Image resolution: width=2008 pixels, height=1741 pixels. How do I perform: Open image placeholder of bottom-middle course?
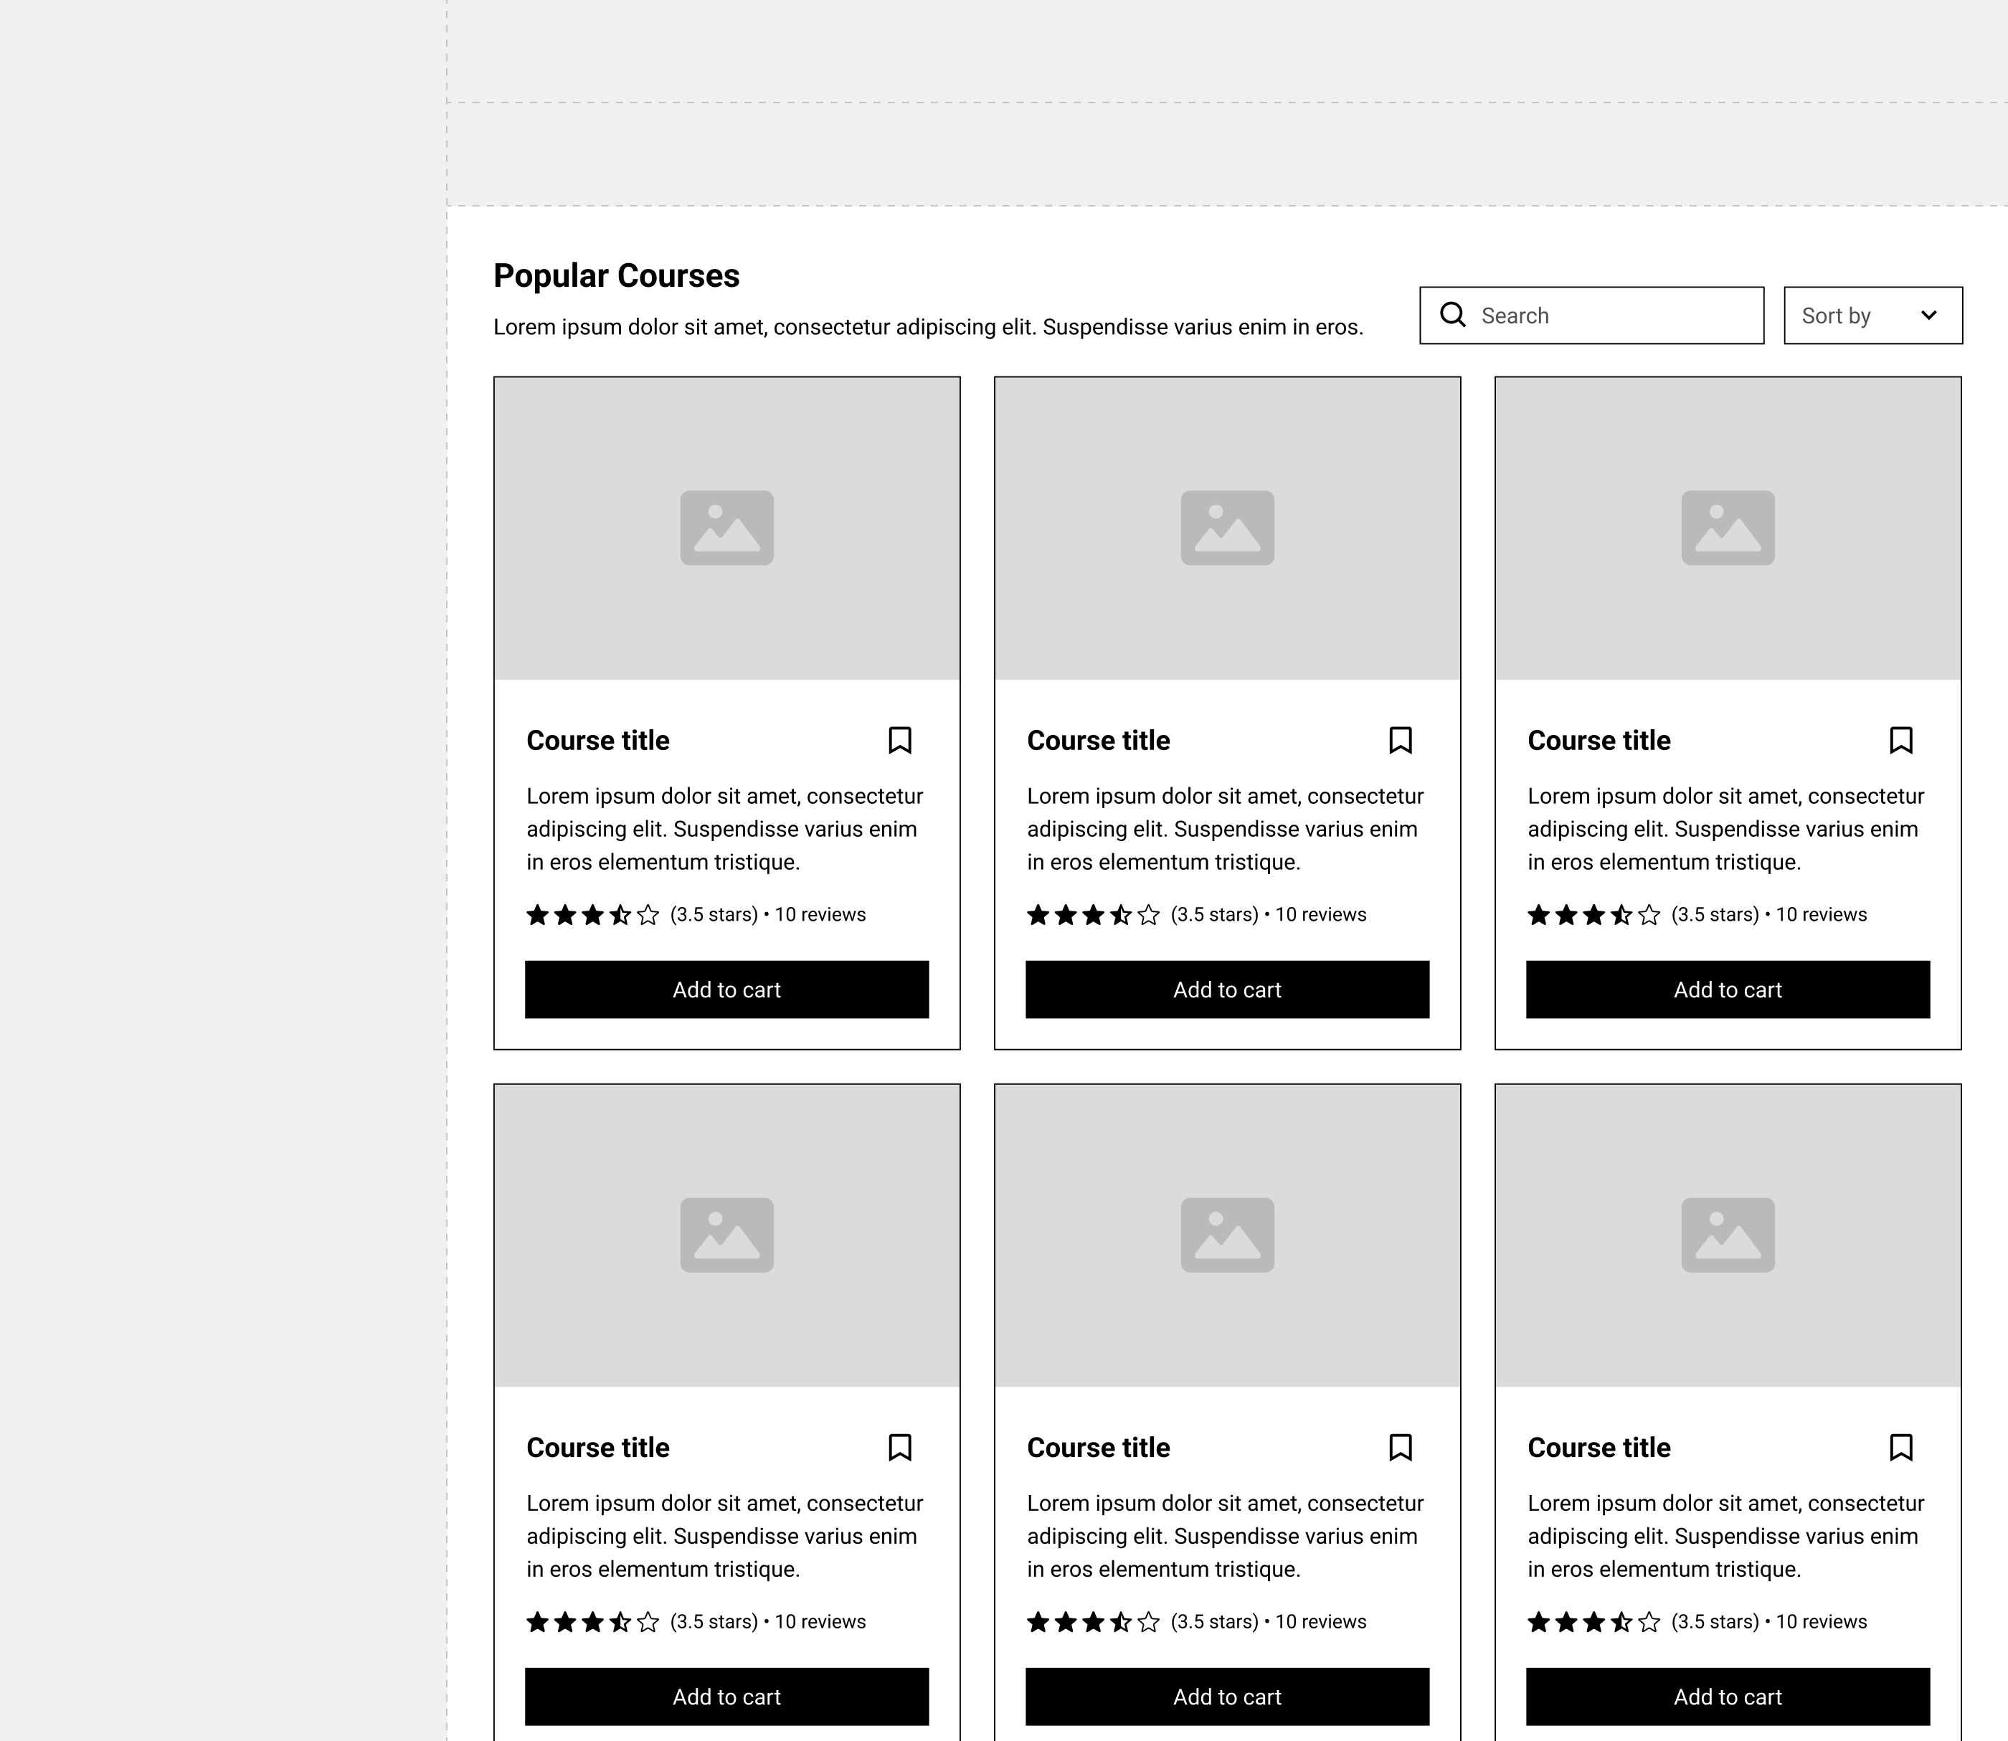pyautogui.click(x=1227, y=1235)
